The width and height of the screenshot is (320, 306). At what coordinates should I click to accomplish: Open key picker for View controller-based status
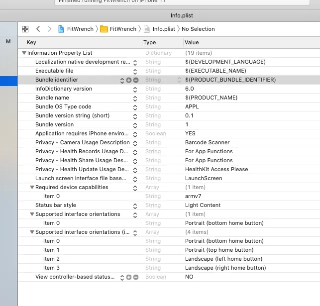pyautogui.click(x=122, y=278)
